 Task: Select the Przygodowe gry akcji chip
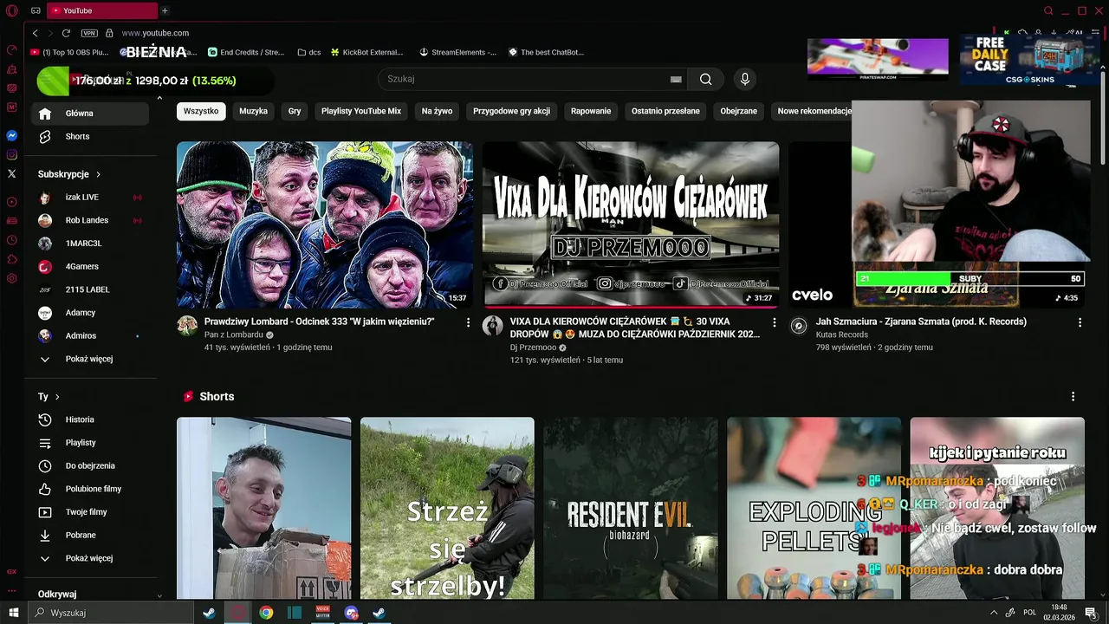tap(511, 111)
